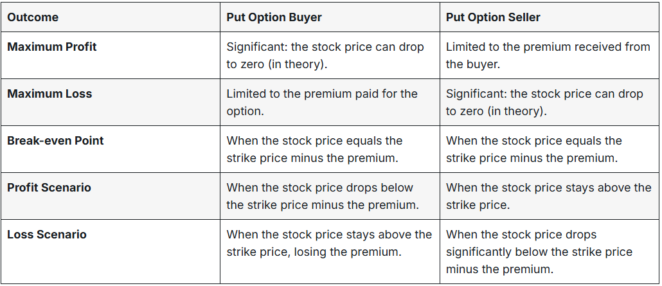Image resolution: width=662 pixels, height=286 pixels.
Task: Select the seller's Loss Scenario cell text
Action: pyautogui.click(x=539, y=251)
